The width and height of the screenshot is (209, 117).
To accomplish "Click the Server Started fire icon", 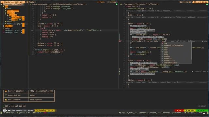I will tap(6, 91).
